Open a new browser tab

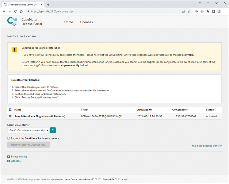48,5
